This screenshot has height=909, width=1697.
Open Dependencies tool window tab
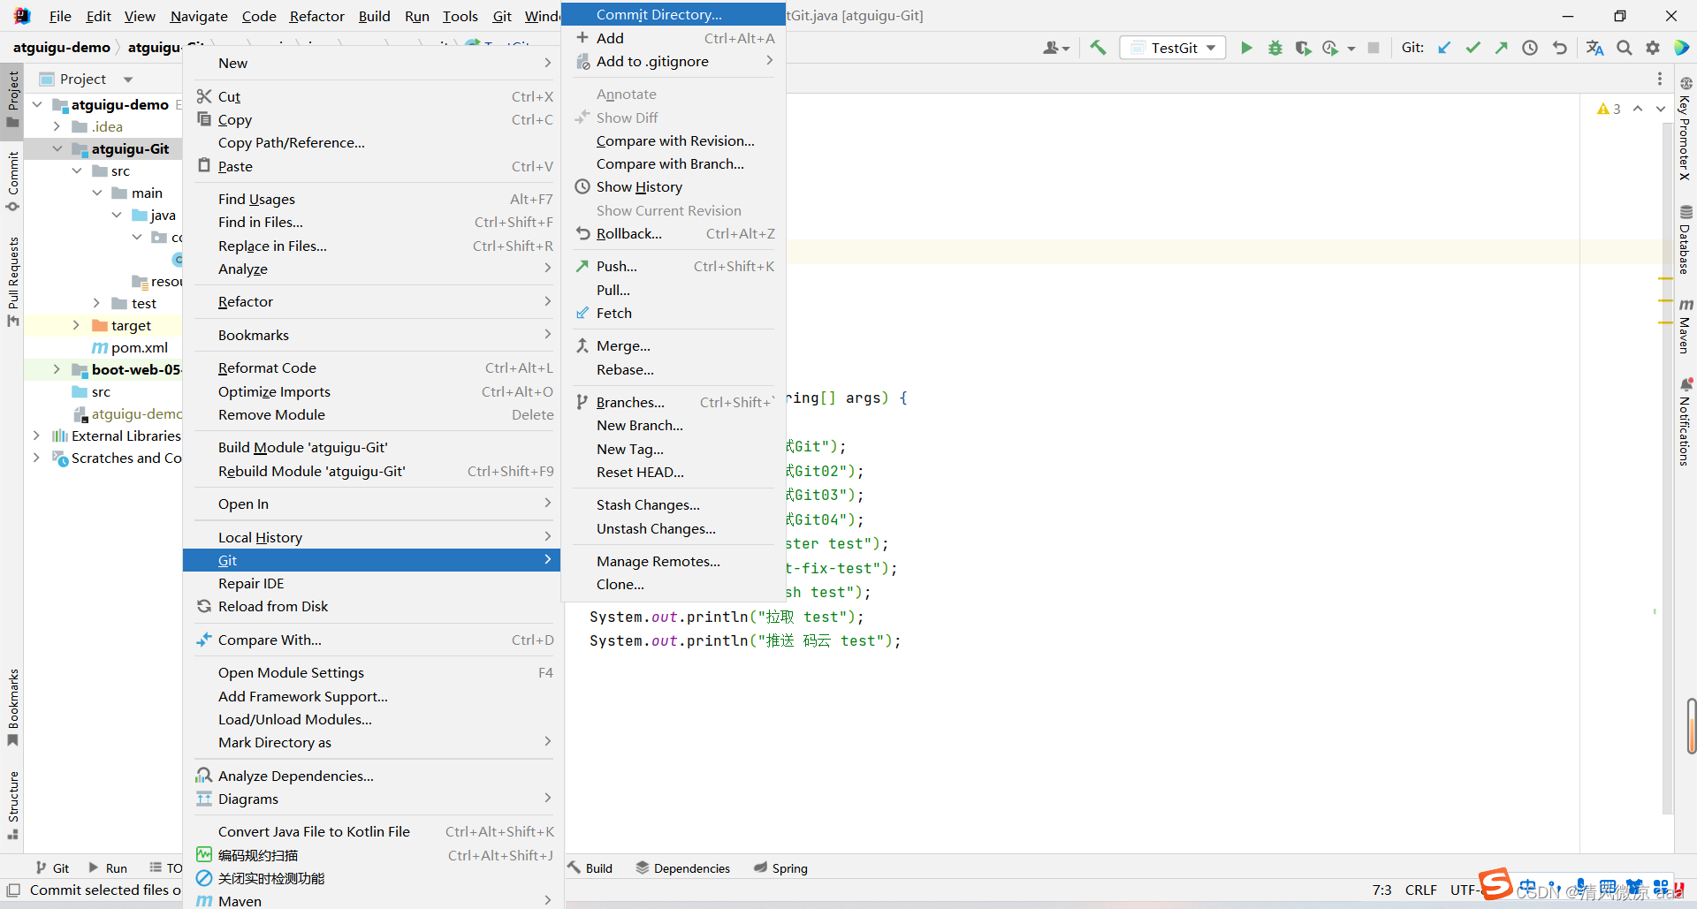tap(683, 868)
